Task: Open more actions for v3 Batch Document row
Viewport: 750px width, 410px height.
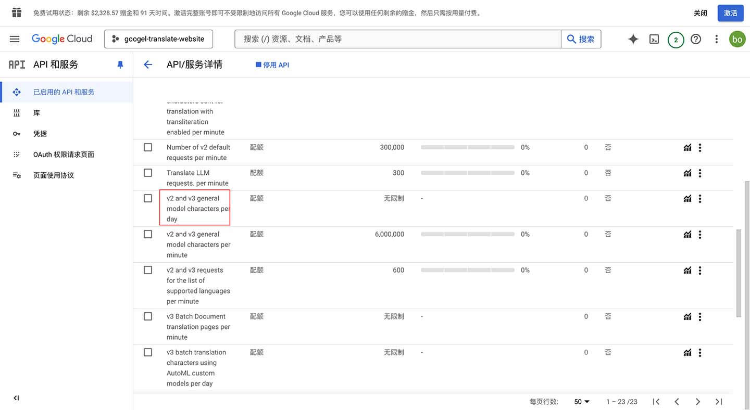Action: click(x=700, y=317)
